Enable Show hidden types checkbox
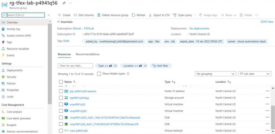 click(99, 74)
